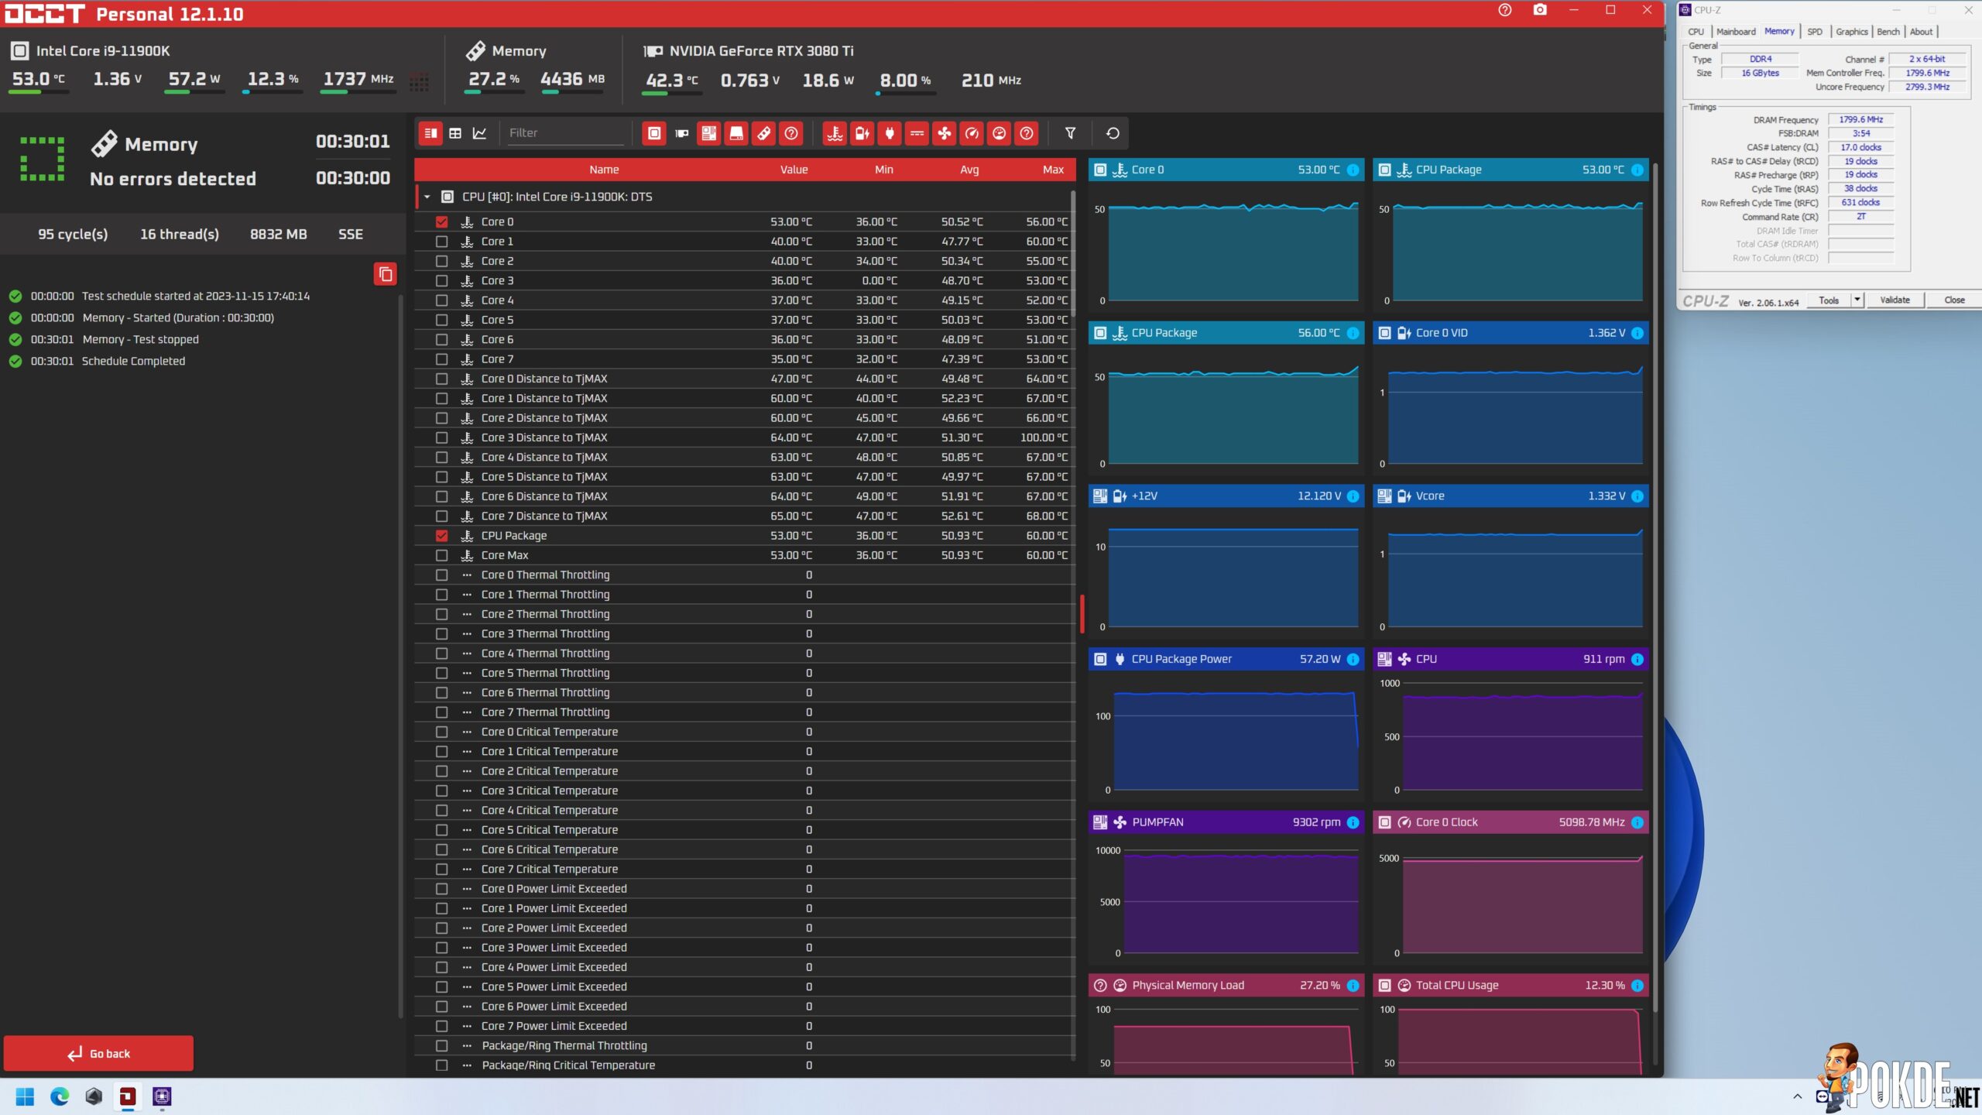Sort the sensor table by Name column
This screenshot has width=1982, height=1115.
[x=604, y=170]
